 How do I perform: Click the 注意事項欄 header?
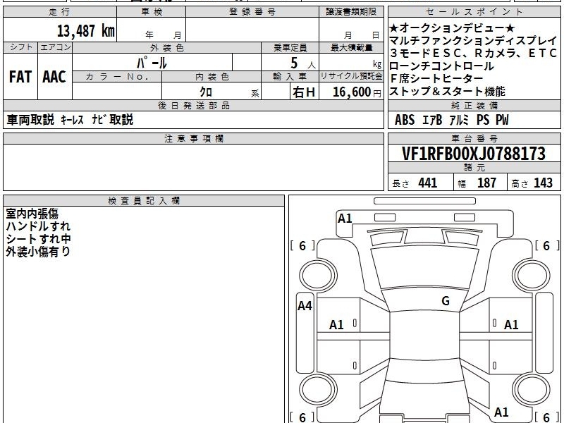coord(193,138)
